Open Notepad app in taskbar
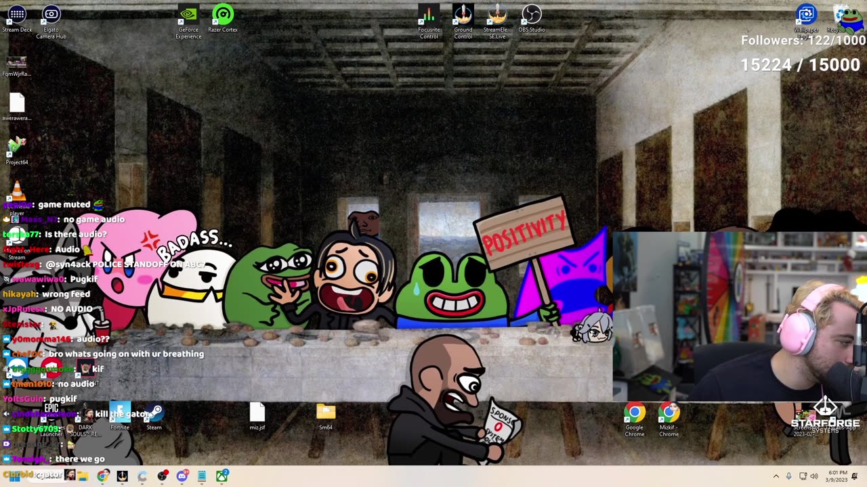 point(202,476)
